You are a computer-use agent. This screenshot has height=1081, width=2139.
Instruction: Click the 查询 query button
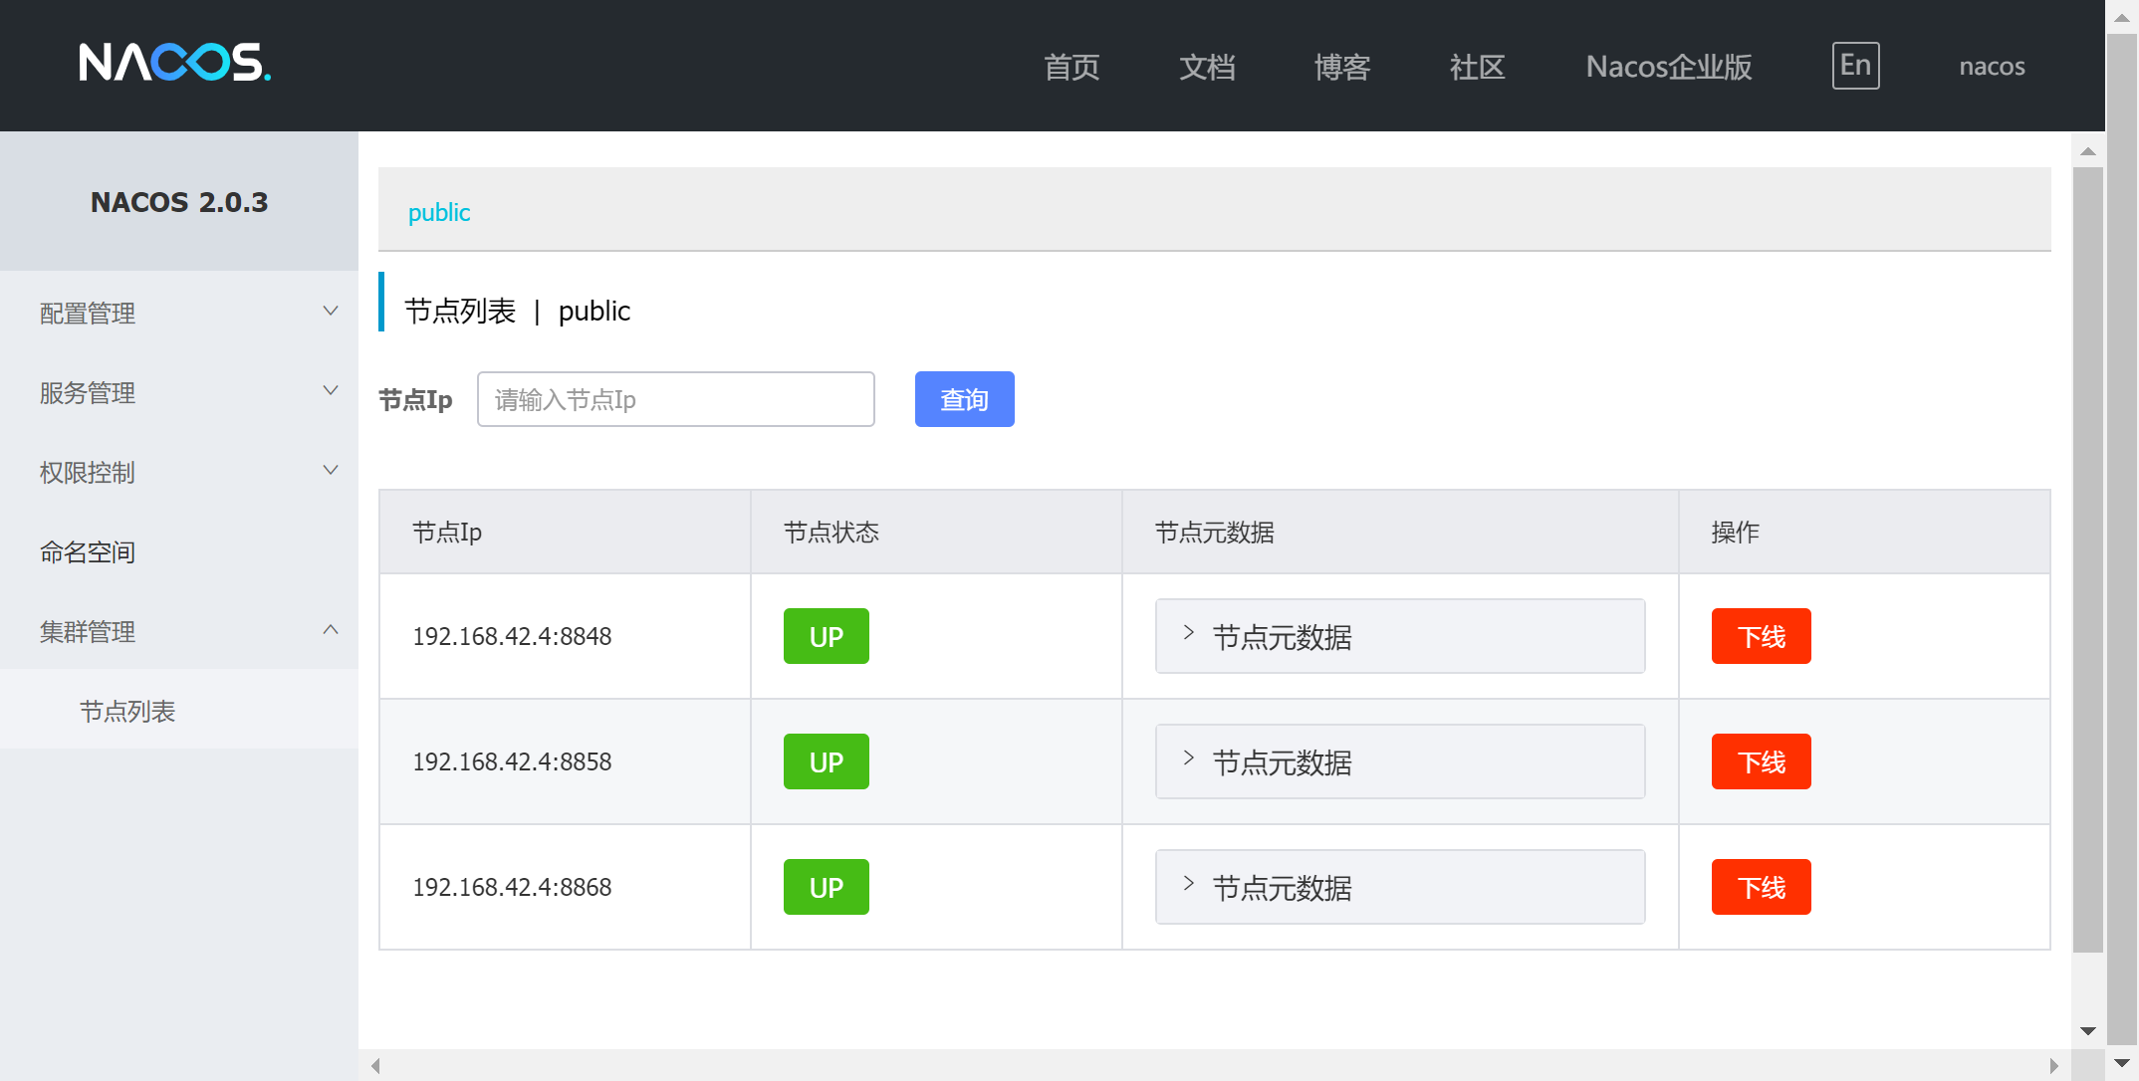(964, 399)
